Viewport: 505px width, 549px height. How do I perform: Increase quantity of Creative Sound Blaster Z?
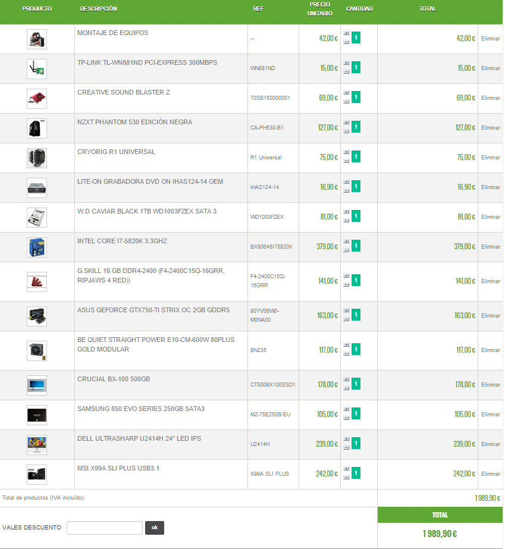point(346,93)
